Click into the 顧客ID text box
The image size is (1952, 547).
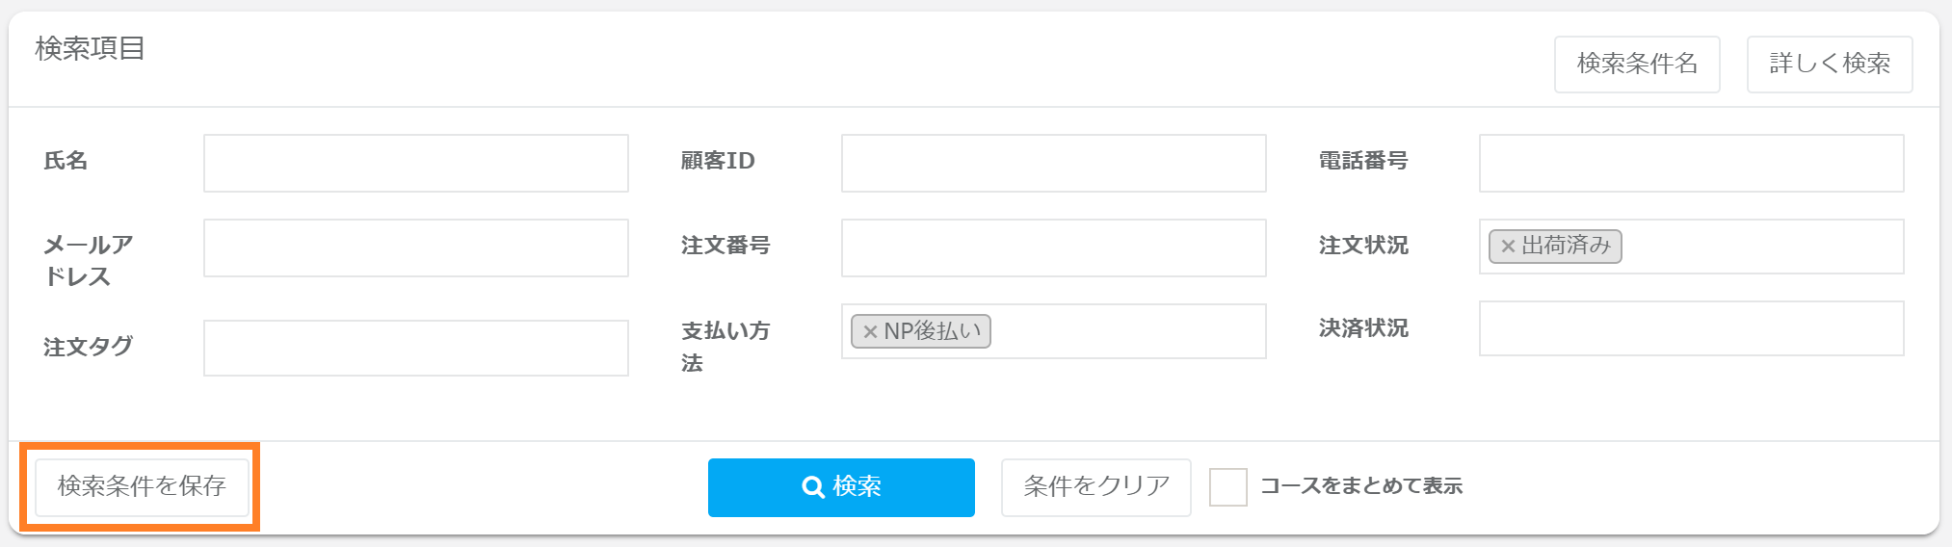(x=1053, y=163)
